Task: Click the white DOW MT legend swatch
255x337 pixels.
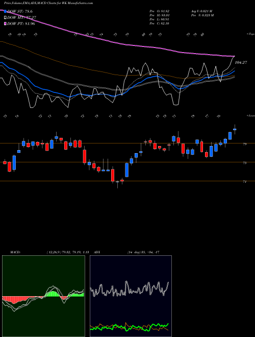Action: click(x=6, y=17)
